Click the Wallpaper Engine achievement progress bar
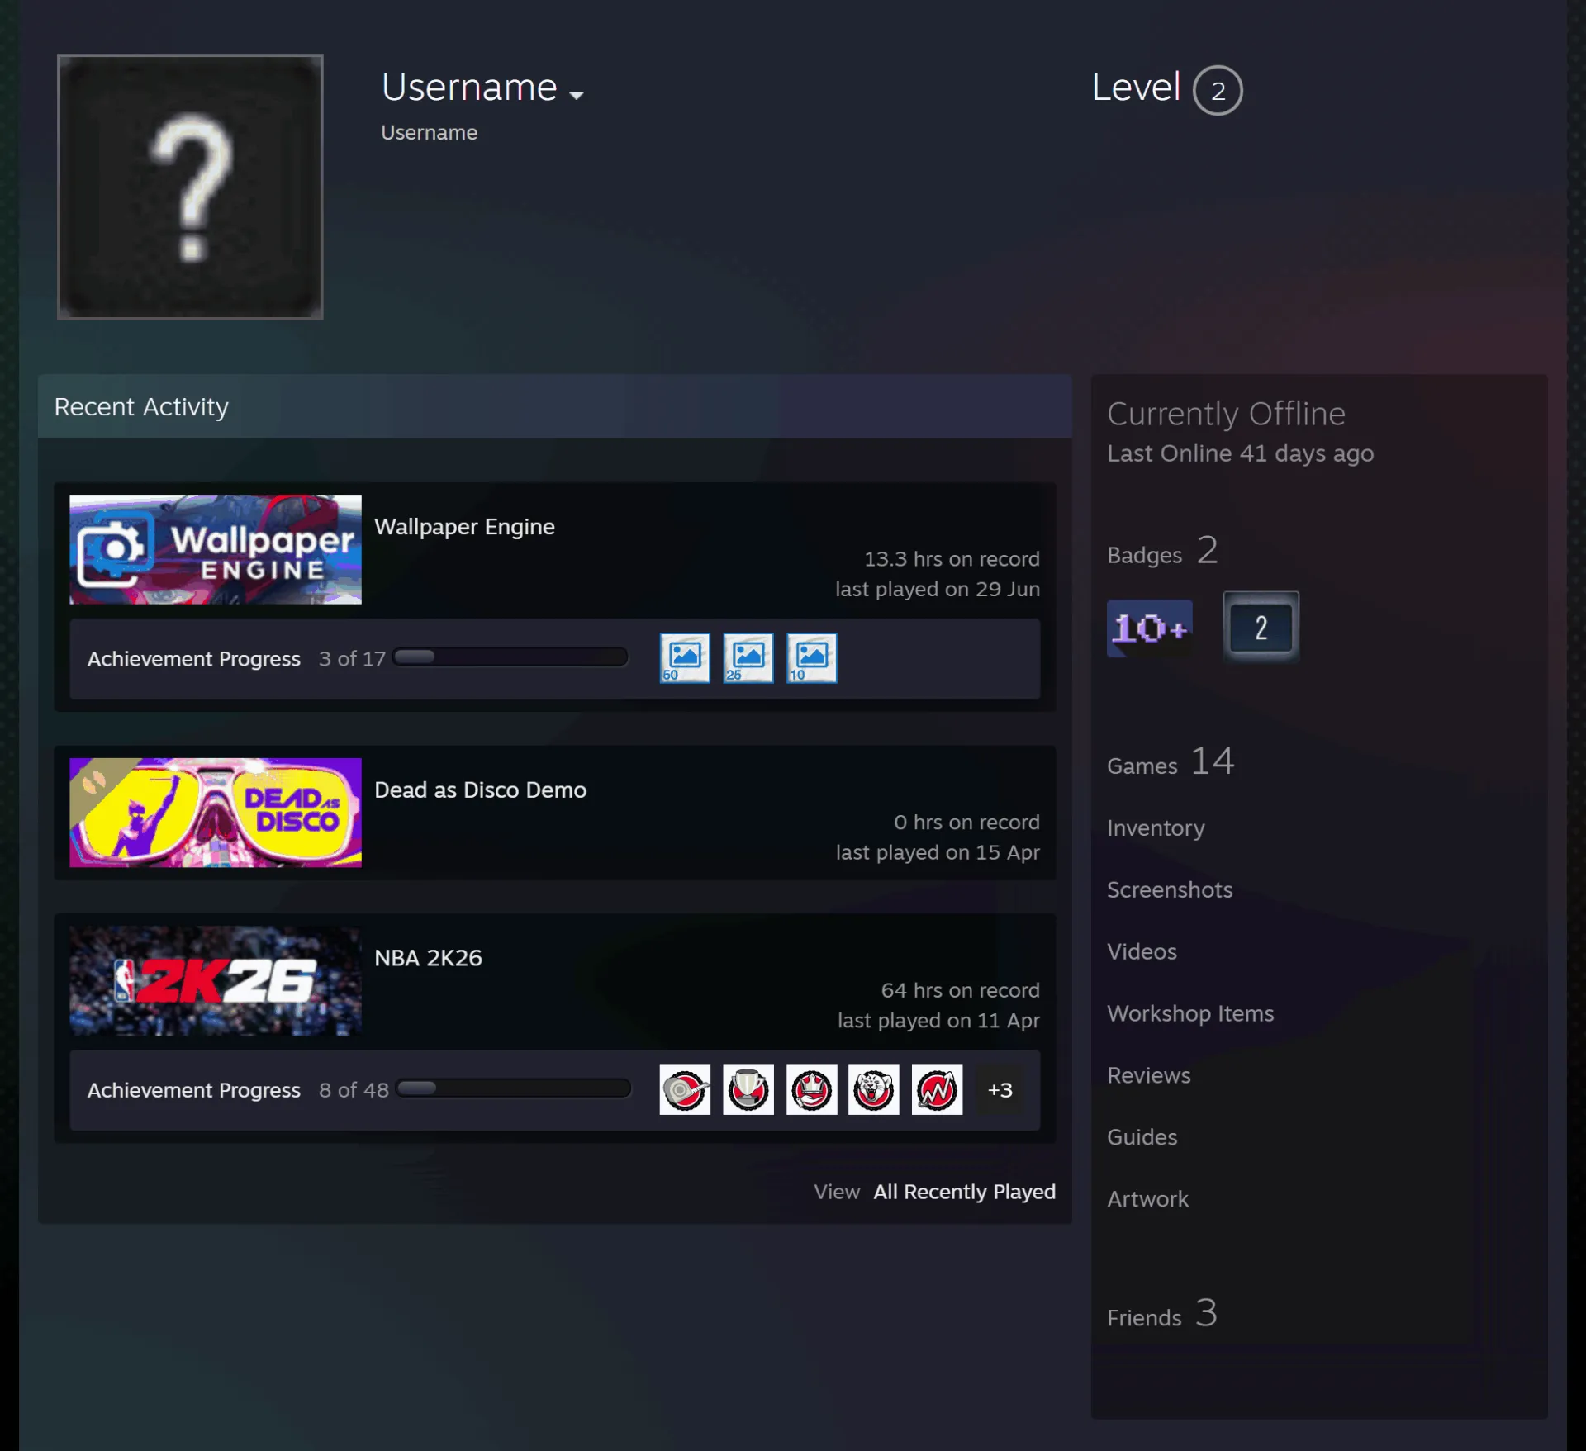Screen dimensions: 1586x1451 [510, 657]
